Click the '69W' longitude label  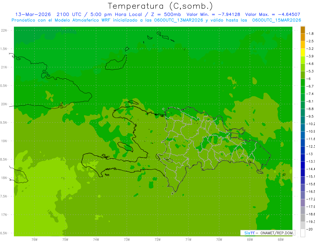[250, 240]
